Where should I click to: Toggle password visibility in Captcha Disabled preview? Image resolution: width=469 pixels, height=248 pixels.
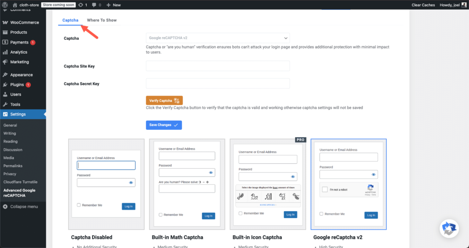click(x=131, y=182)
